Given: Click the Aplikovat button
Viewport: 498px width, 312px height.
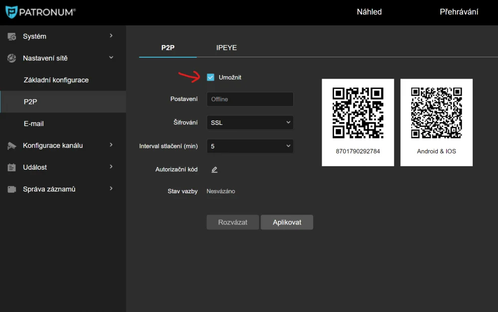Looking at the screenshot, I should click(x=287, y=222).
